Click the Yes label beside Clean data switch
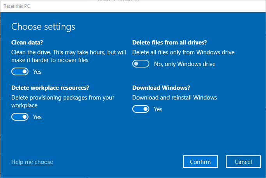Screen dimensions: 266x178 click(37, 72)
